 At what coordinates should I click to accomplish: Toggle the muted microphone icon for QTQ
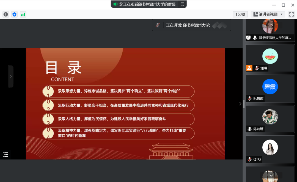[x=249, y=159]
